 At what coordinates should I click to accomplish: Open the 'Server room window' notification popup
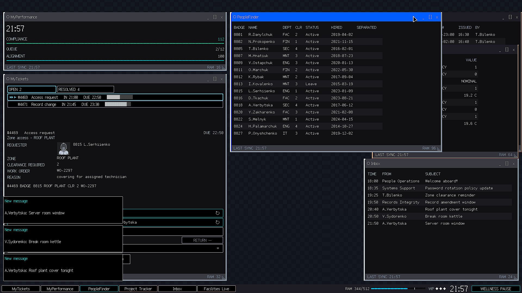[x=63, y=210]
